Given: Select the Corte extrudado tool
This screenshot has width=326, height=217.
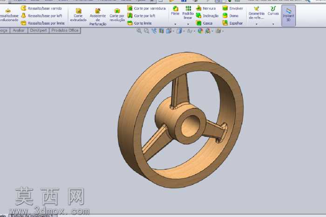Looking at the screenshot, I should pos(78,15).
